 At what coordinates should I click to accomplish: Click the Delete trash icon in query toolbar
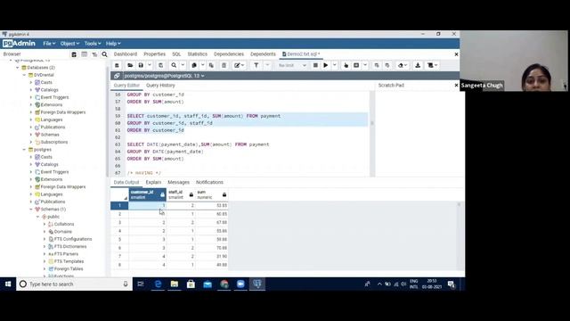[x=224, y=65]
